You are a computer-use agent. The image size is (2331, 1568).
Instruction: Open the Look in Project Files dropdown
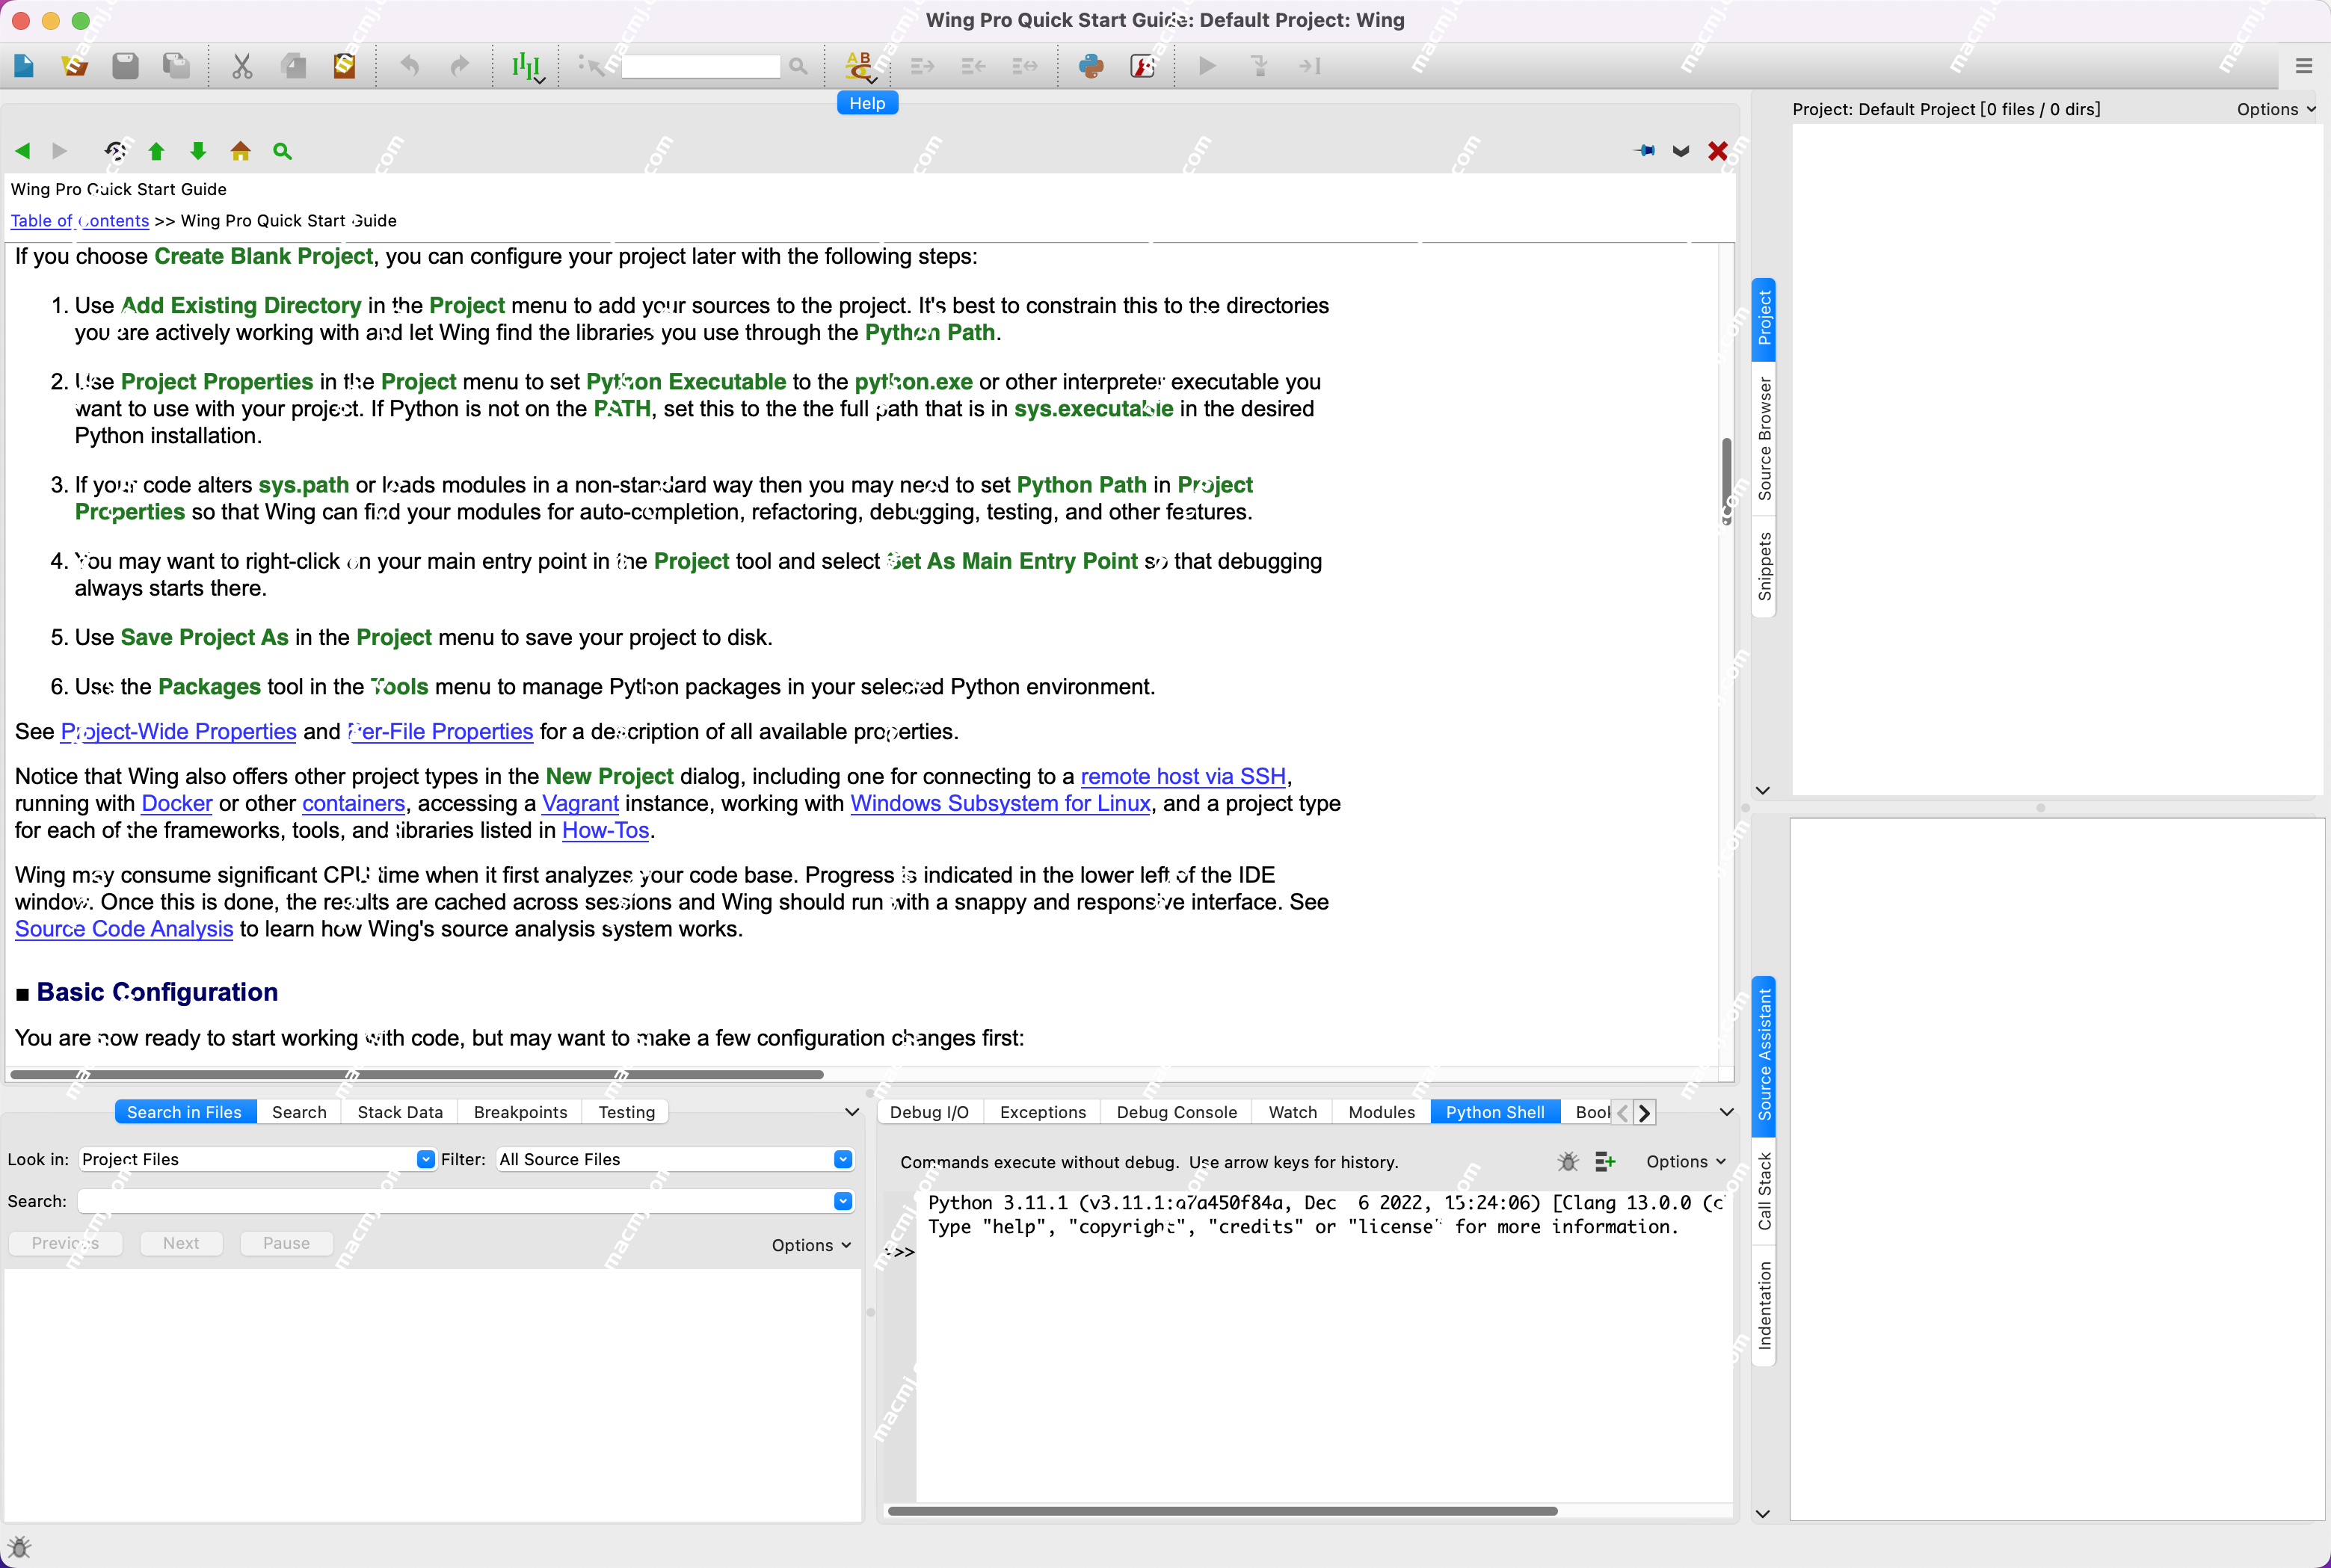257,1159
